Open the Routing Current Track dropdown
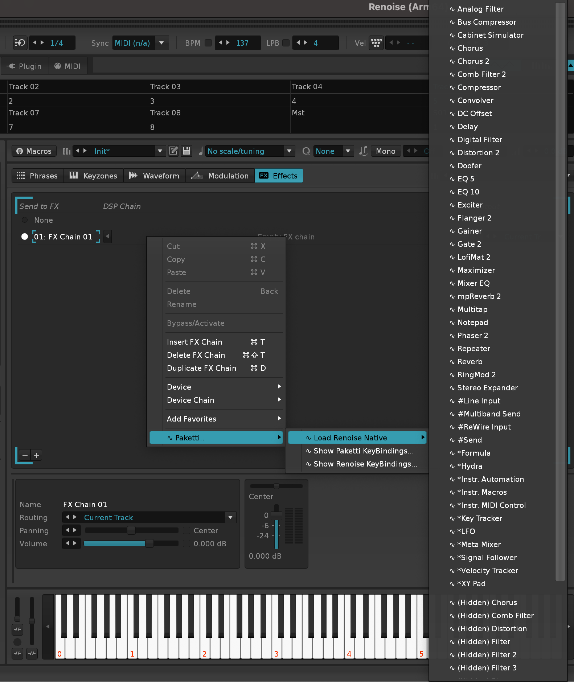The image size is (574, 682). coord(230,517)
